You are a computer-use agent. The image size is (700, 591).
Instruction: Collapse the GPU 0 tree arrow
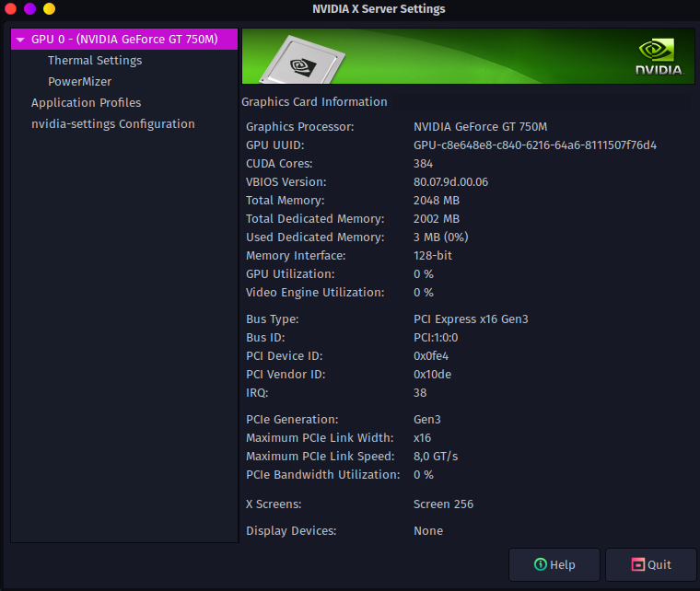[20, 40]
